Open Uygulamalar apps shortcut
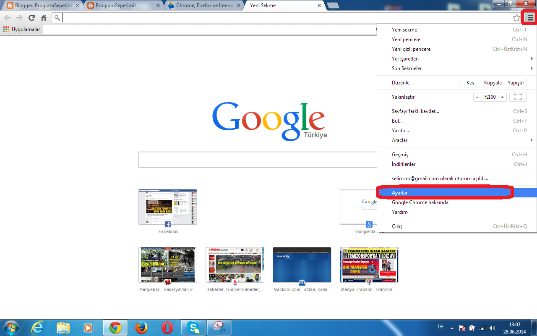The width and height of the screenshot is (537, 336). 21,29
